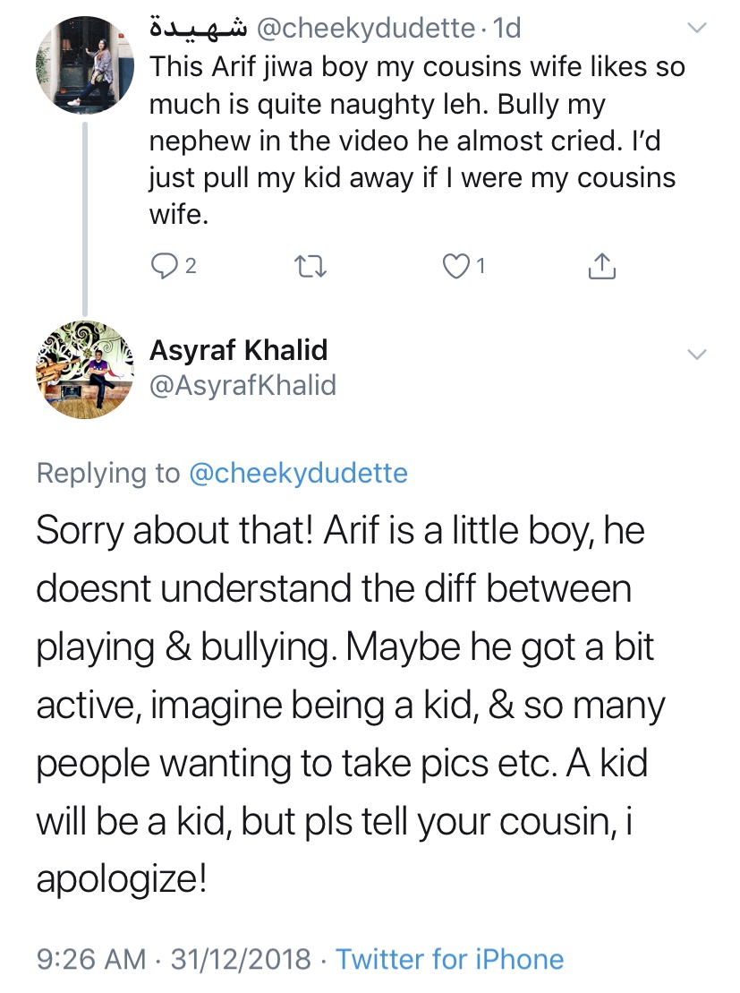Open cheekydudette's profile picture
The height and width of the screenshot is (993, 740).
tap(85, 64)
